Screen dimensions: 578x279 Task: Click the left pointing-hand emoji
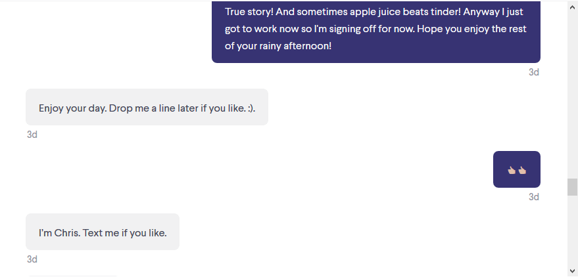512,170
